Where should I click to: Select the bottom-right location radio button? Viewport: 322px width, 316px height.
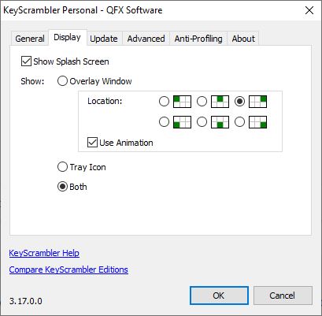click(239, 122)
